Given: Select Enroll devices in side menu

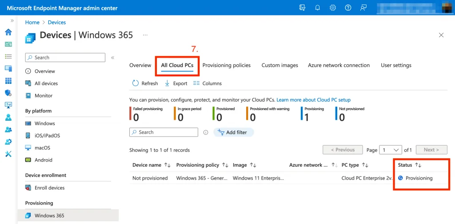Looking at the screenshot, I should pyautogui.click(x=49, y=188).
